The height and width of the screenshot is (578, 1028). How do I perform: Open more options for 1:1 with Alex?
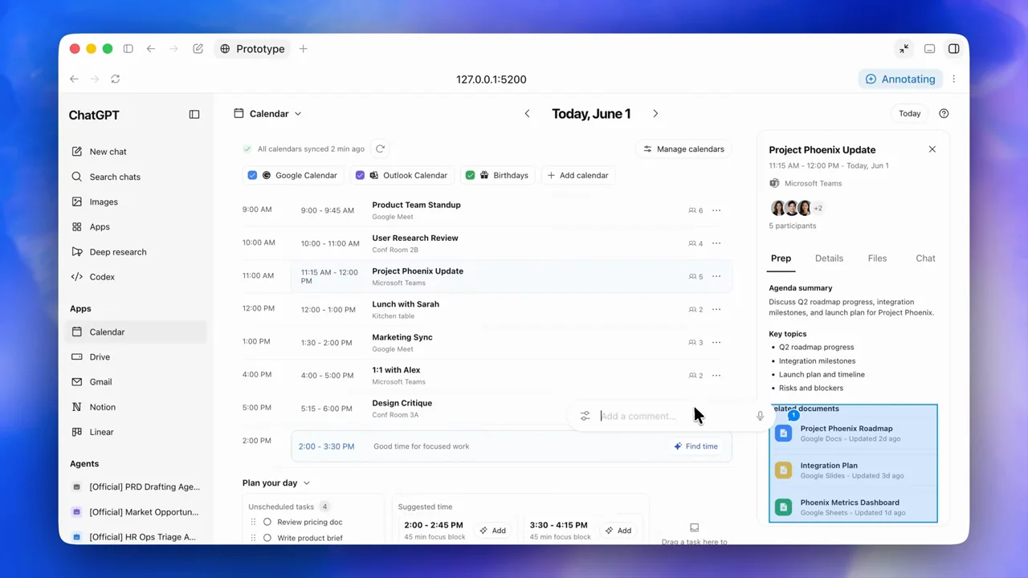pyautogui.click(x=716, y=375)
